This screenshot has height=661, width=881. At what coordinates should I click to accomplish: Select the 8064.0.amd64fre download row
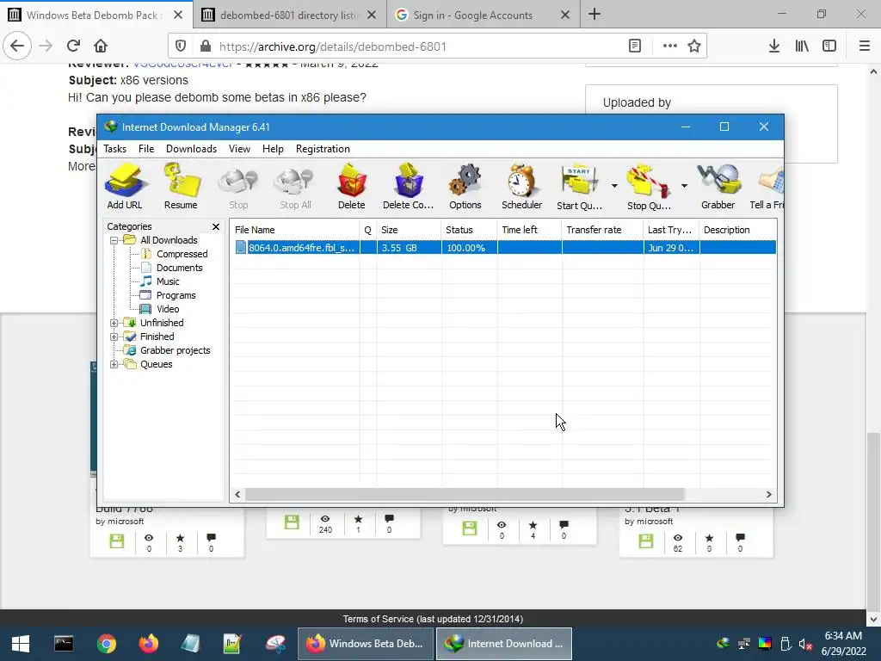(x=504, y=248)
